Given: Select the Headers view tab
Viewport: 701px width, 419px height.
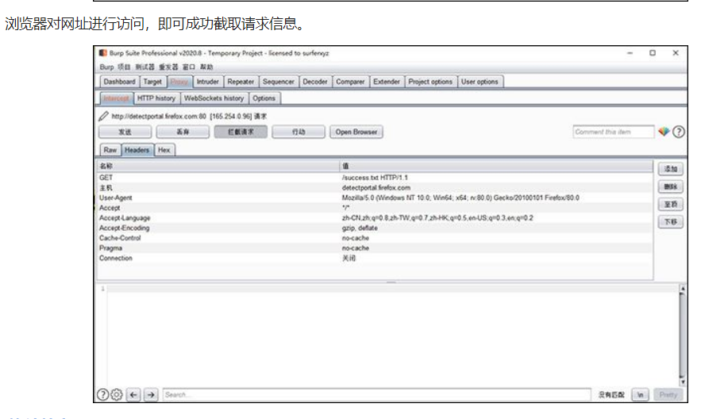Looking at the screenshot, I should pyautogui.click(x=137, y=150).
